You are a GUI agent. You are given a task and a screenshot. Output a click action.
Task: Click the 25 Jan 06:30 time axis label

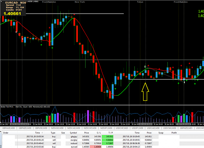(x=38, y=124)
